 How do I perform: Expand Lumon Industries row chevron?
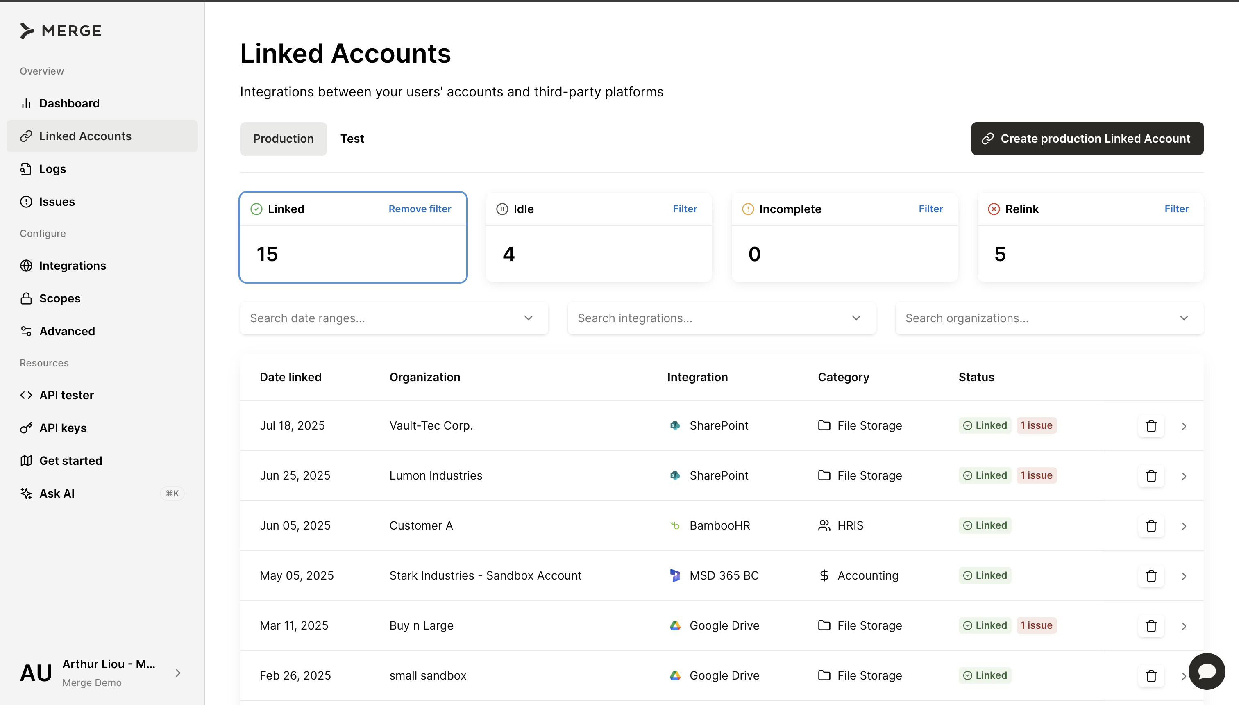(1184, 476)
